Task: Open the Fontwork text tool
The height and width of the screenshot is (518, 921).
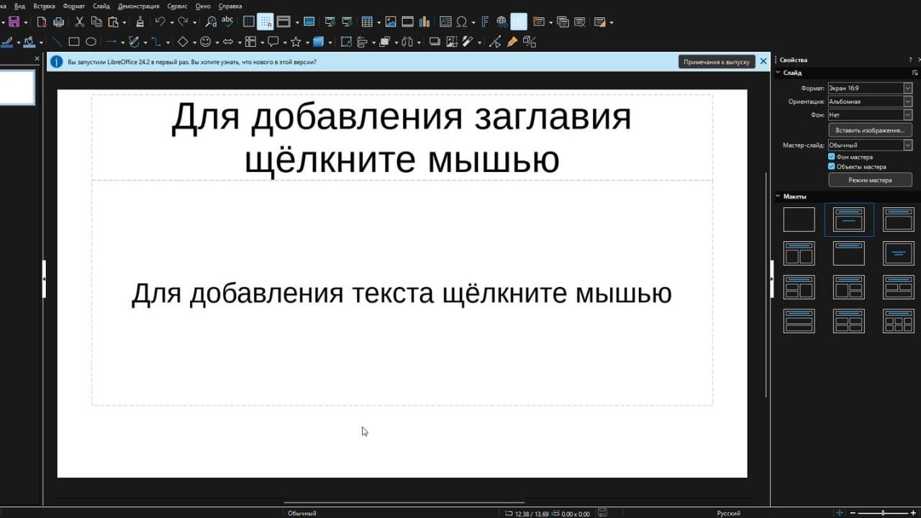Action: click(486, 22)
